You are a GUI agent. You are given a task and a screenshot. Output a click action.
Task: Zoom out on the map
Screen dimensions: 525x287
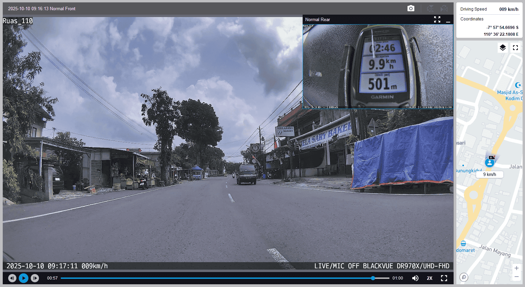click(x=516, y=277)
